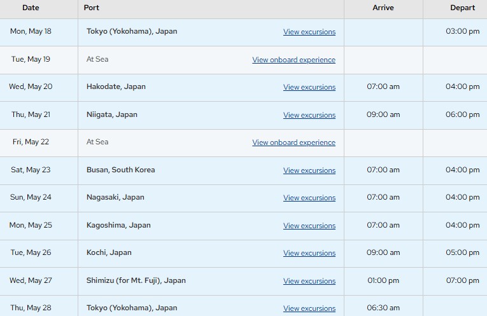Open View excursions for Tokyo May 28

pyautogui.click(x=309, y=308)
